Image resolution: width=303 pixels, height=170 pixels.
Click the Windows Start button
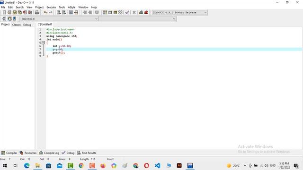click(x=5, y=166)
